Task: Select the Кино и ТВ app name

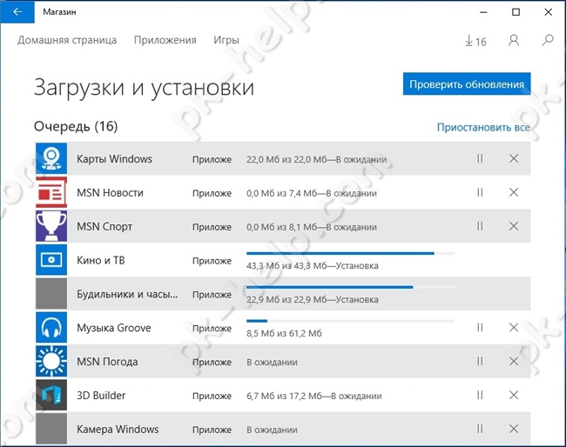Action: coord(101,260)
